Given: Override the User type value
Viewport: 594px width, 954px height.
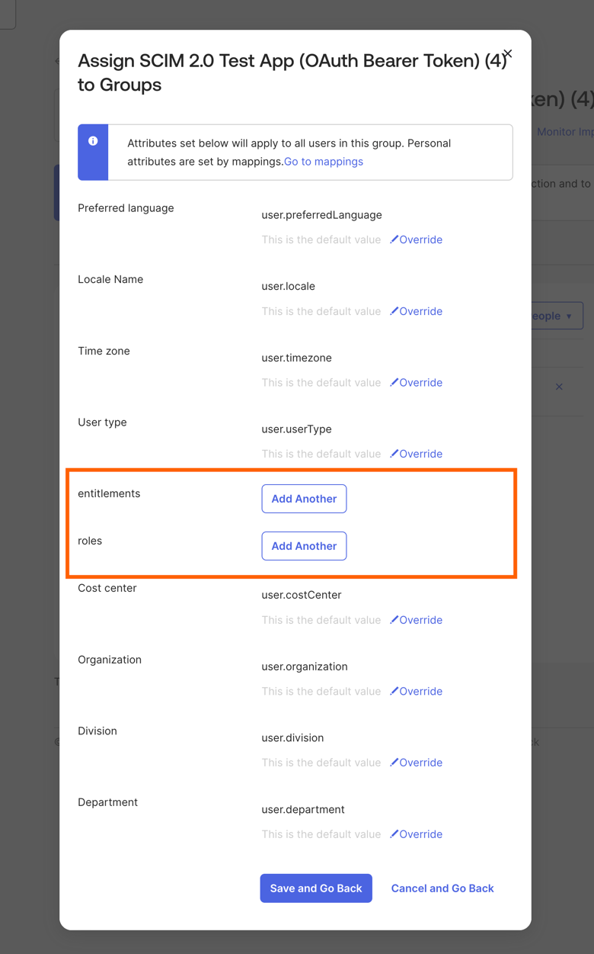Looking at the screenshot, I should click(x=416, y=454).
